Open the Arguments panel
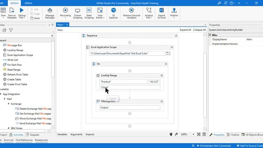This screenshot has width=263, height=148. click(x=76, y=134)
